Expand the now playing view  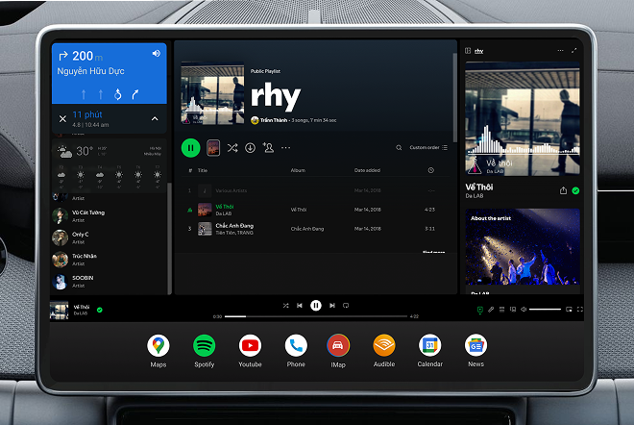573,50
